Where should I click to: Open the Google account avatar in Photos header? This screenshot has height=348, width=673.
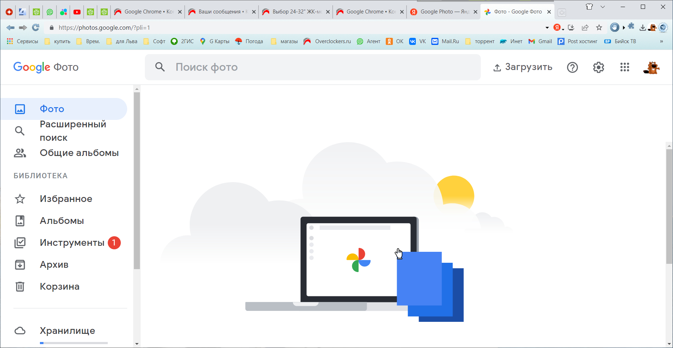[651, 67]
